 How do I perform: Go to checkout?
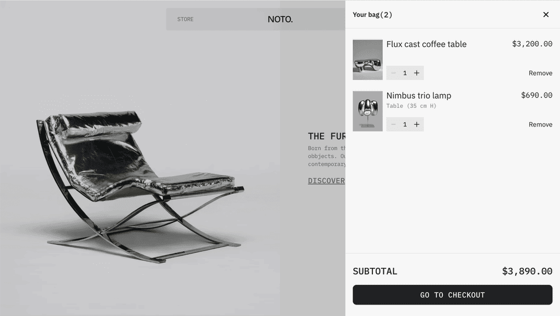point(452,295)
